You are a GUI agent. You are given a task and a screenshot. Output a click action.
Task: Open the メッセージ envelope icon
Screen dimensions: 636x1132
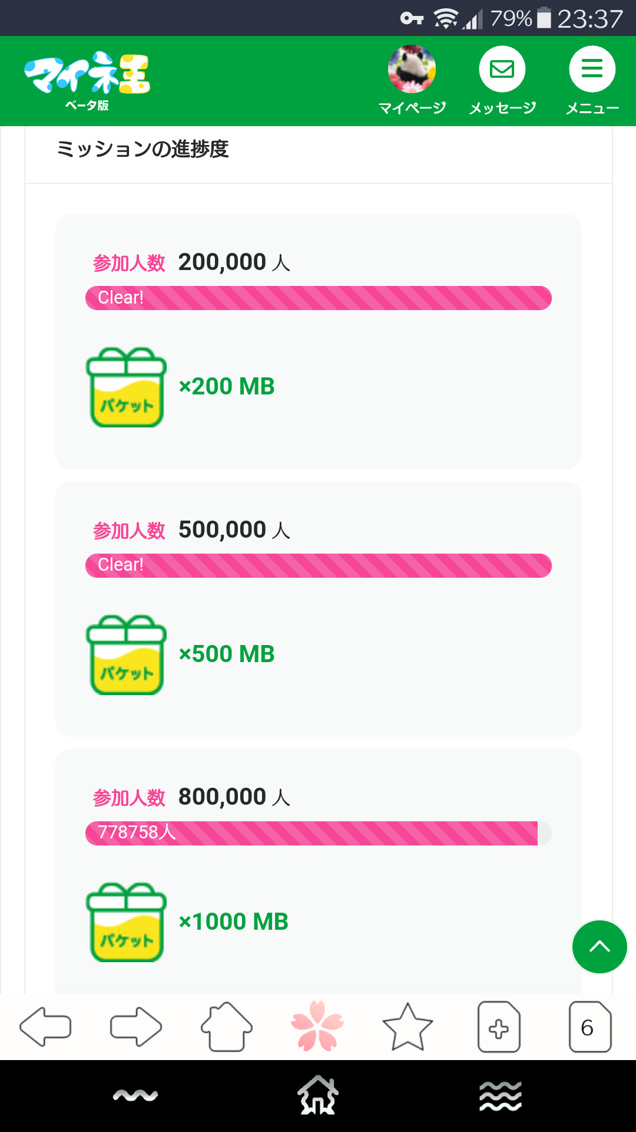click(502, 70)
